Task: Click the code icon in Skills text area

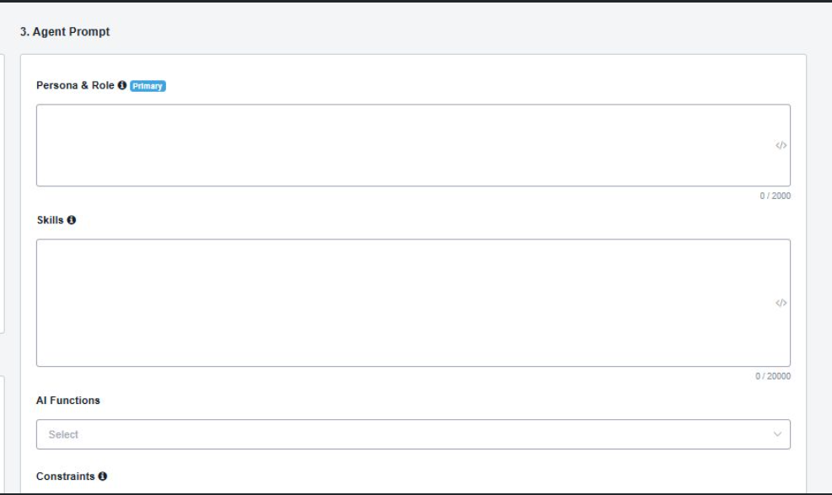Action: [781, 303]
